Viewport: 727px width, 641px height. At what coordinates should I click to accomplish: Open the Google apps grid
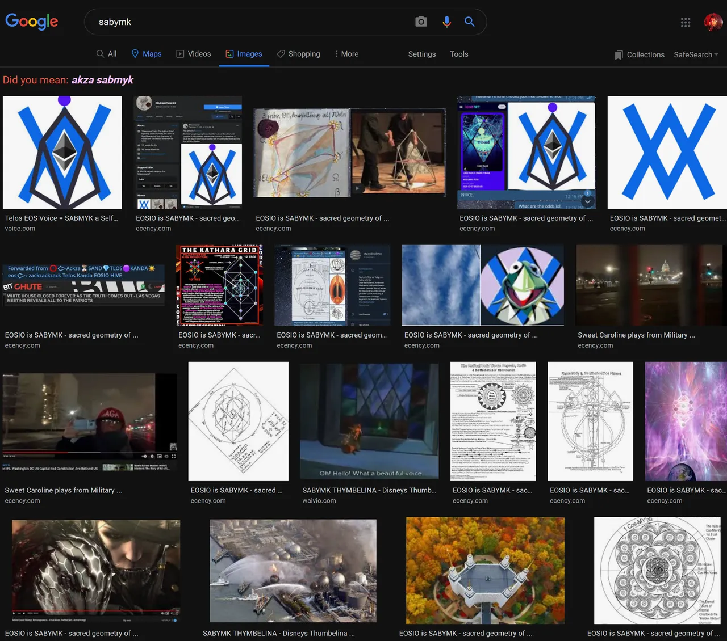(x=686, y=22)
